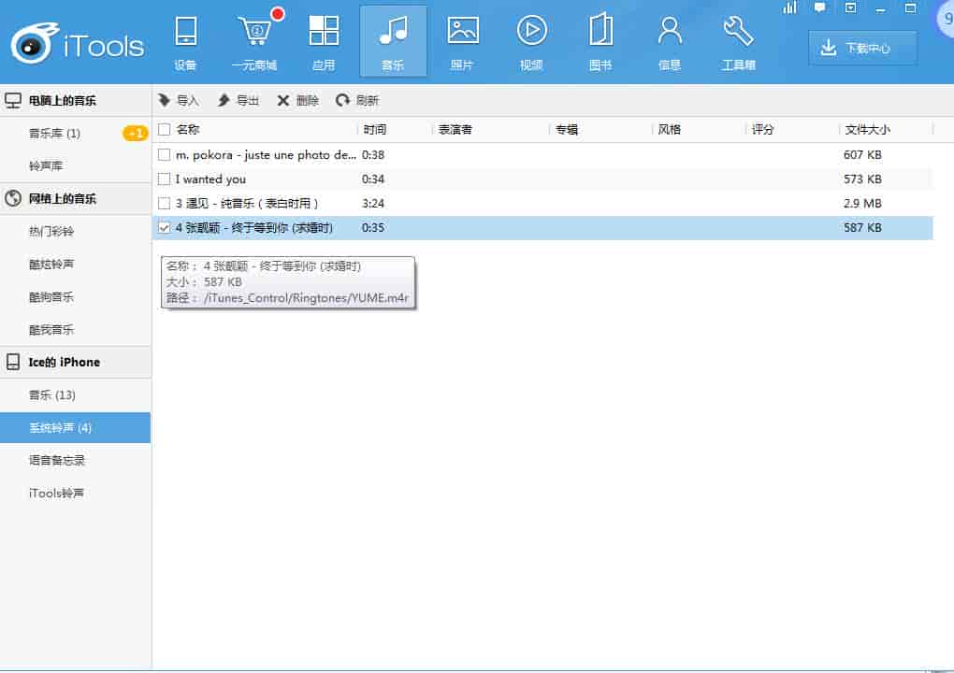The image size is (954, 673).
Task: Click the 607 KB file size cell
Action: pos(862,155)
